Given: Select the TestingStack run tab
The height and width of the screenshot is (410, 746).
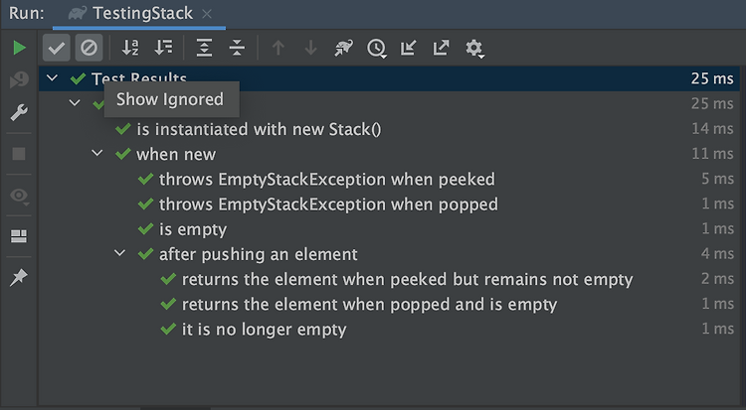Looking at the screenshot, I should (139, 14).
